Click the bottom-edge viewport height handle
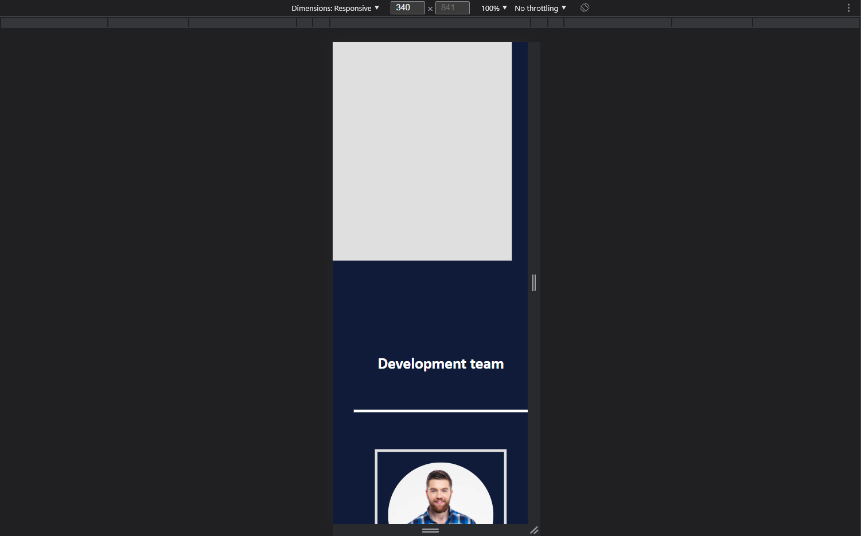This screenshot has height=536, width=861. point(430,530)
